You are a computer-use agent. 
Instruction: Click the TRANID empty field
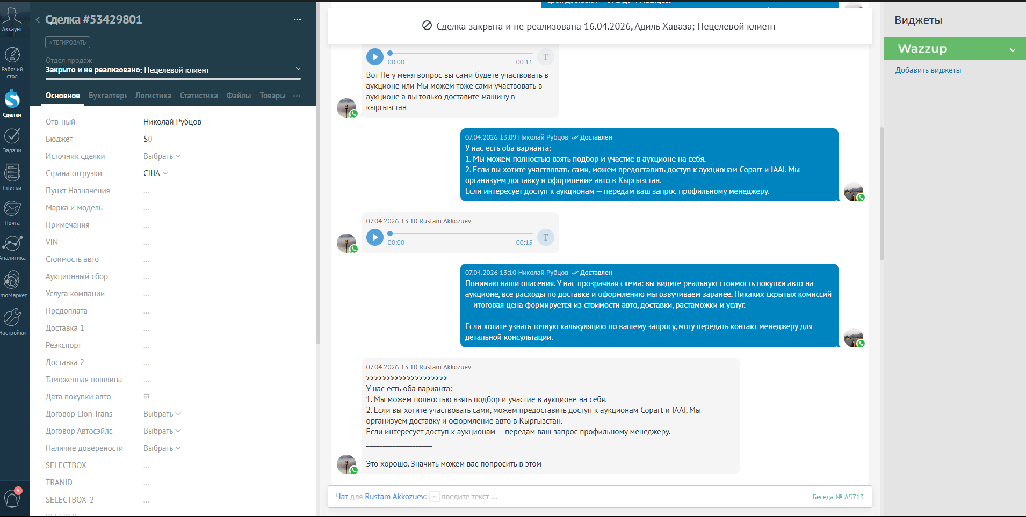coord(147,483)
